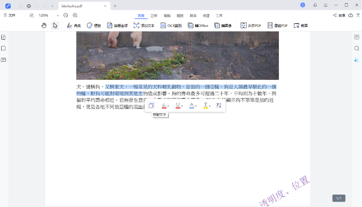This screenshot has width=362, height=207.
Task: Switch to the 註解 tab
Action: 154,16
